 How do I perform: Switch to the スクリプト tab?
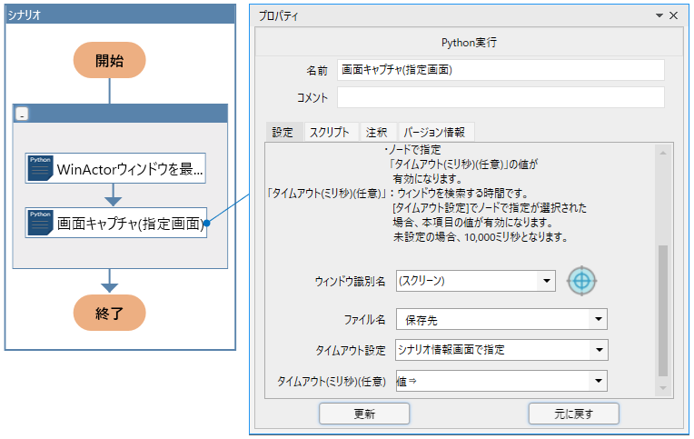(329, 132)
